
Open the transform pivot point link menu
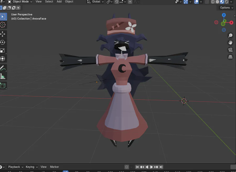(109, 2)
